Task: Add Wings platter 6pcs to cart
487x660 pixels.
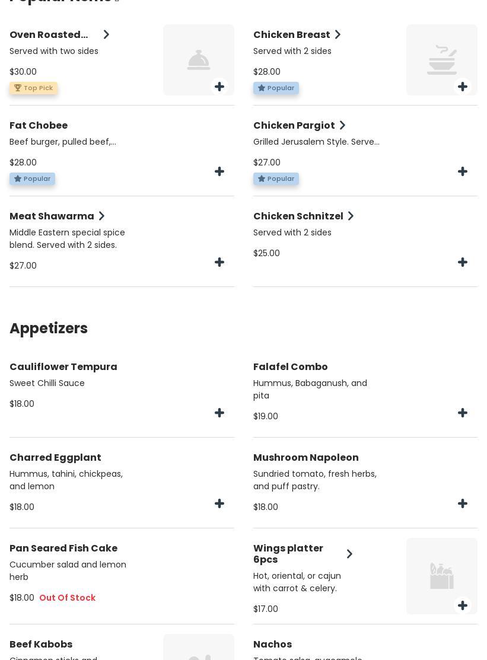Action: (463, 605)
